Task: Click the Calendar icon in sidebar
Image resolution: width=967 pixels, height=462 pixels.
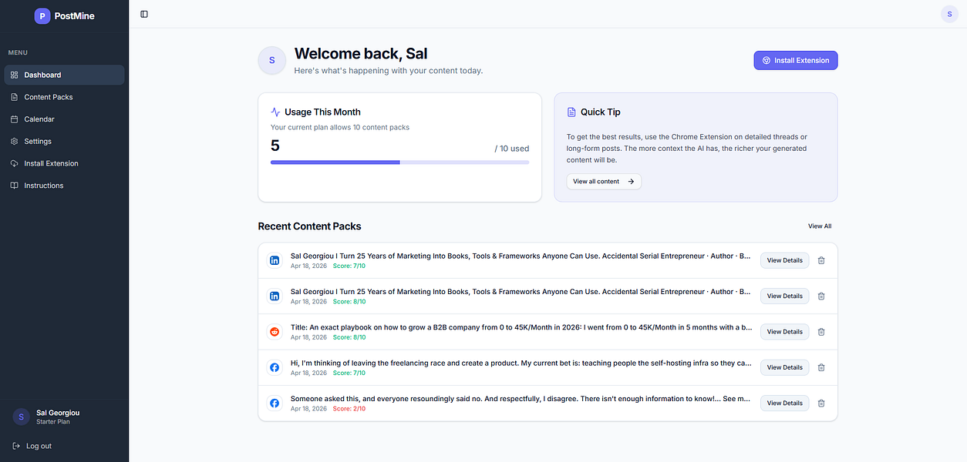Action: (15, 119)
